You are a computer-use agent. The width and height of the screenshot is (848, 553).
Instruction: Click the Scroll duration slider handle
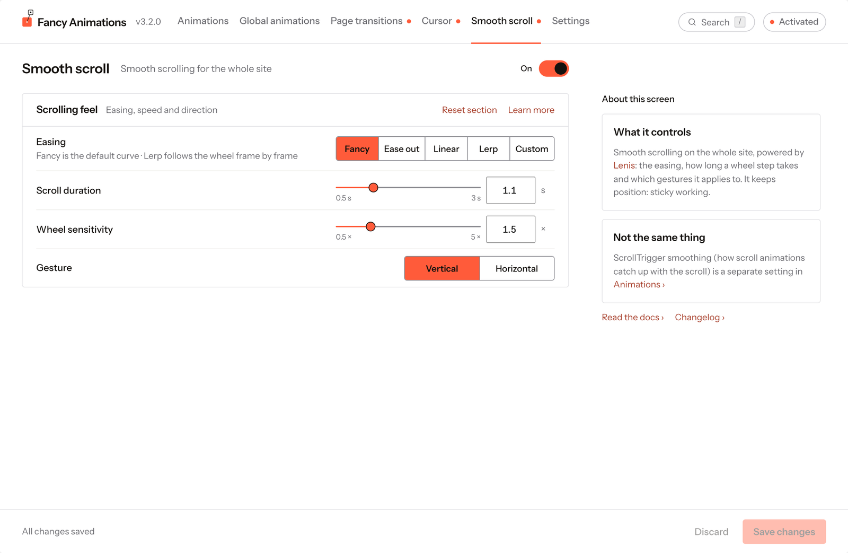click(x=373, y=188)
